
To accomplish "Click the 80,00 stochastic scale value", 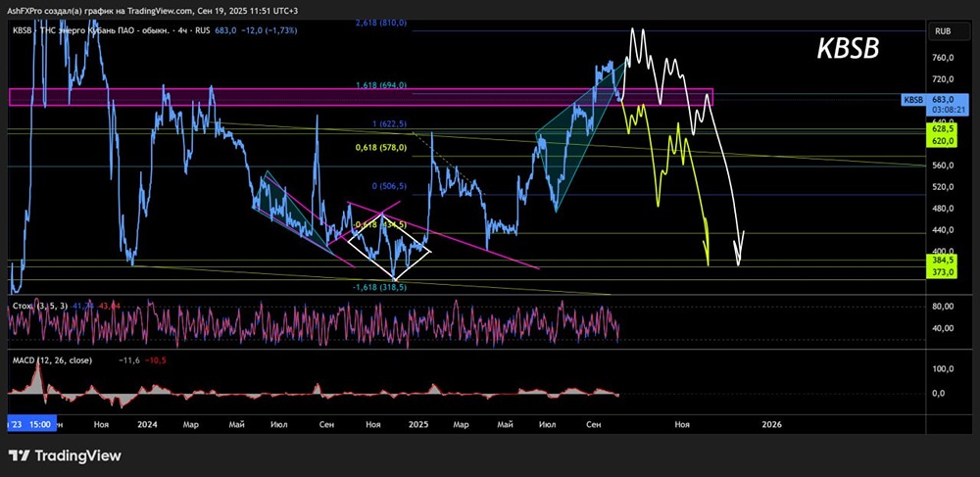I will (x=942, y=307).
